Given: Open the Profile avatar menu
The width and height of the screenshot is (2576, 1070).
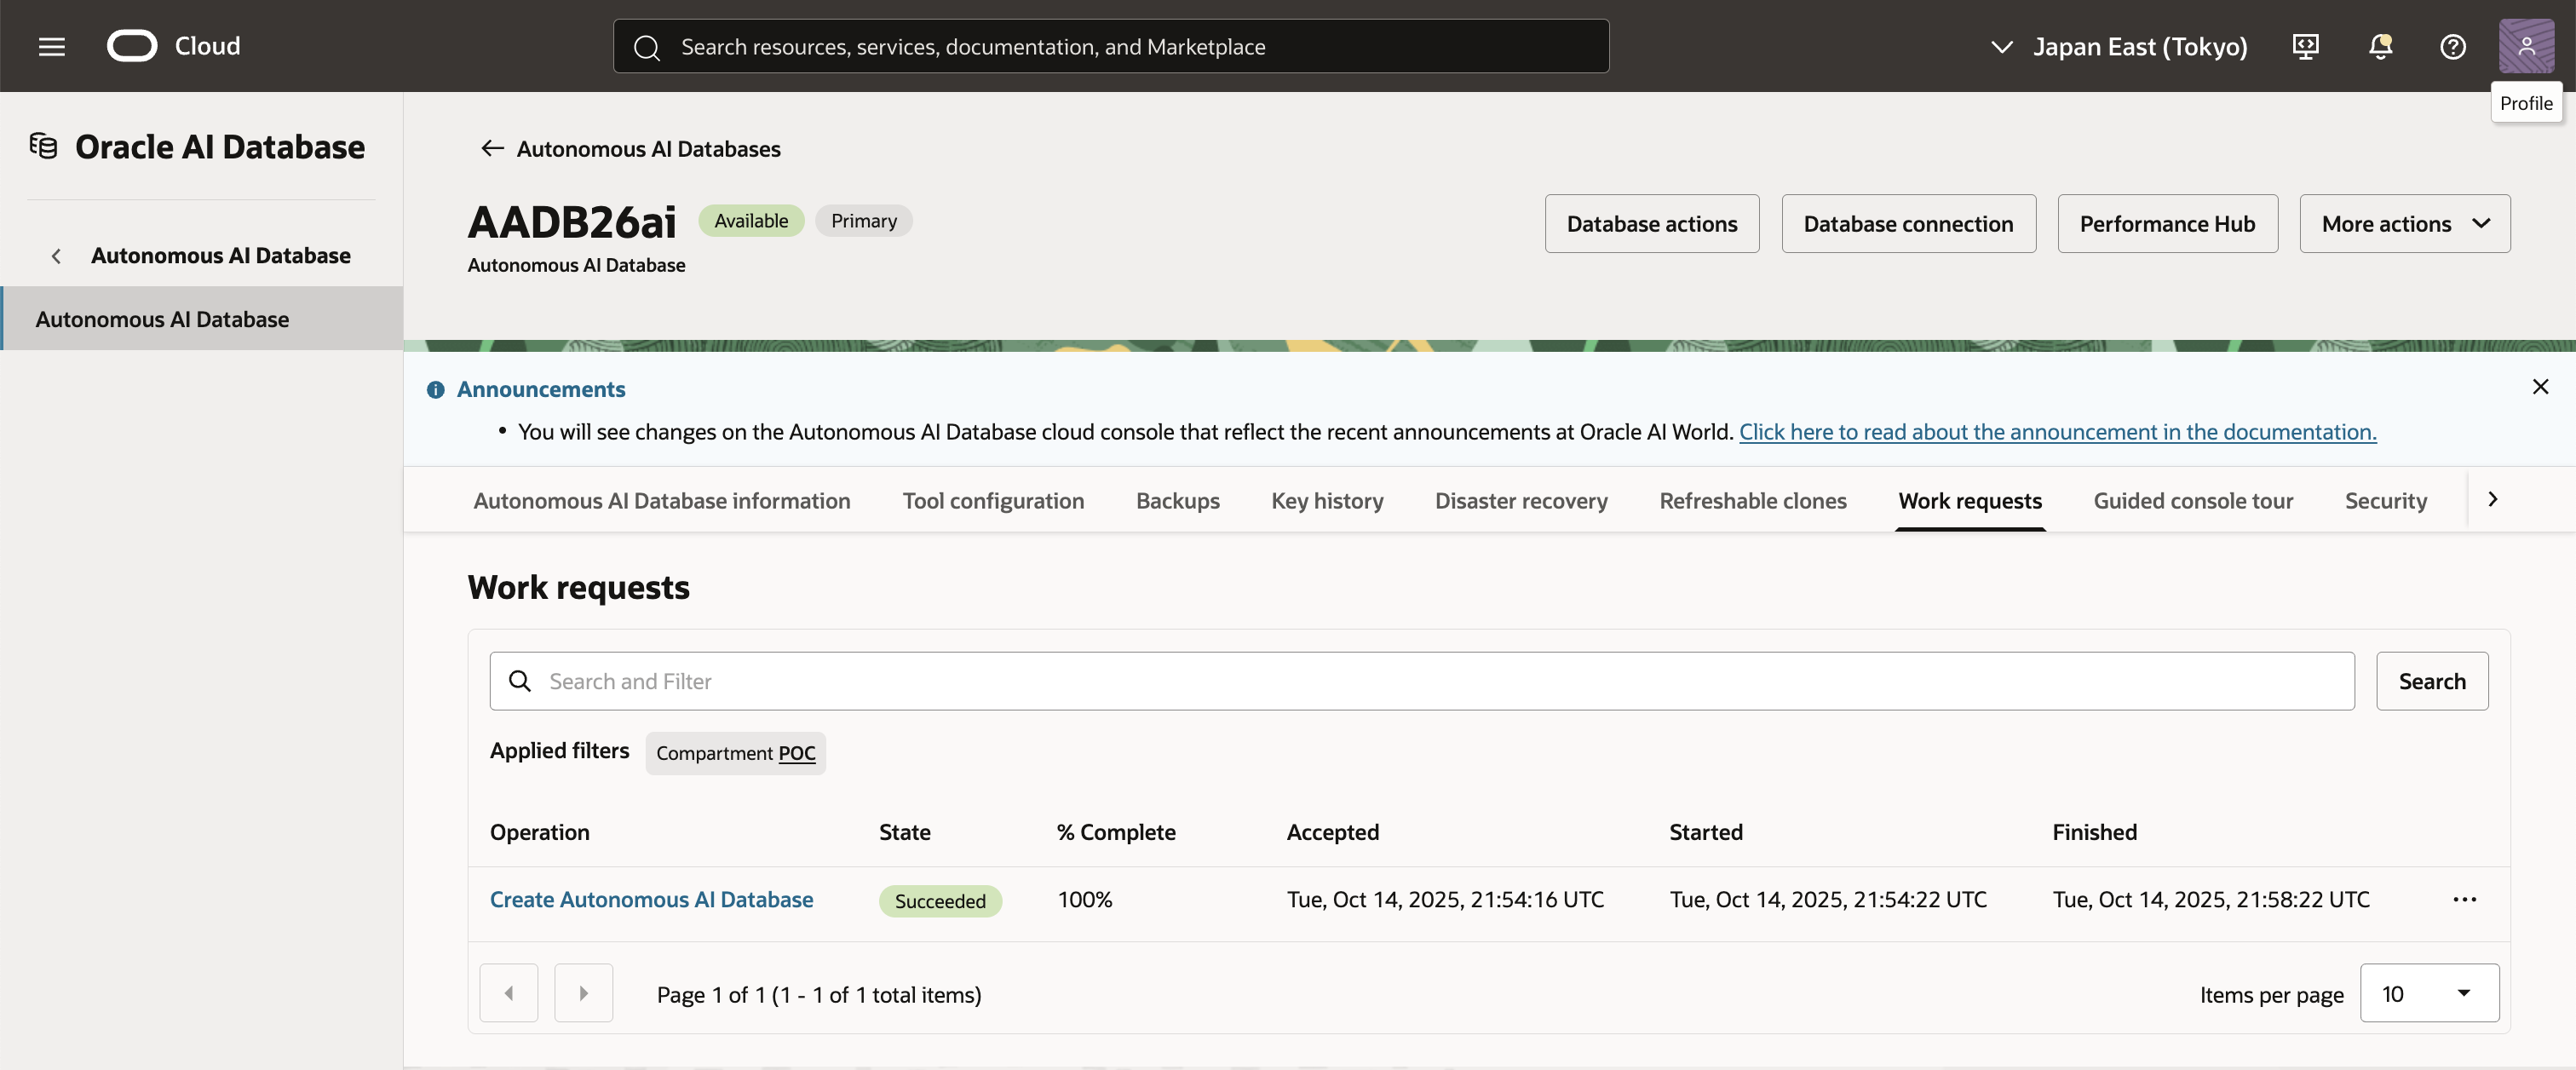Looking at the screenshot, I should (x=2526, y=46).
